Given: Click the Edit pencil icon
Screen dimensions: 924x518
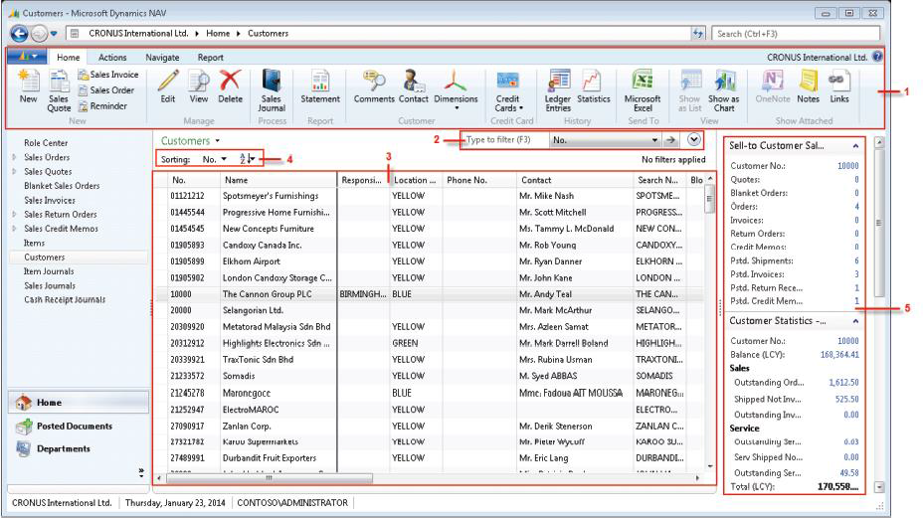Looking at the screenshot, I should pos(168,86).
